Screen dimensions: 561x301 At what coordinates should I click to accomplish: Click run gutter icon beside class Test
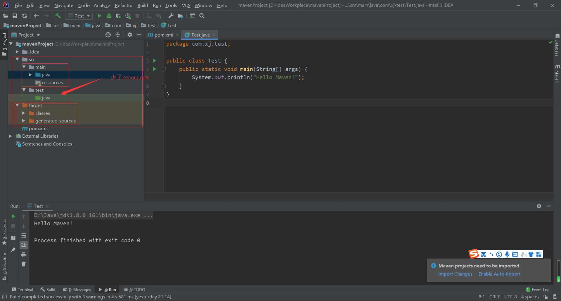(x=155, y=61)
